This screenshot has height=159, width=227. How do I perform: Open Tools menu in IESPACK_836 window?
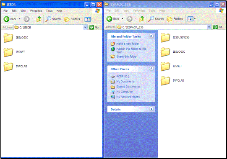(x=152, y=11)
